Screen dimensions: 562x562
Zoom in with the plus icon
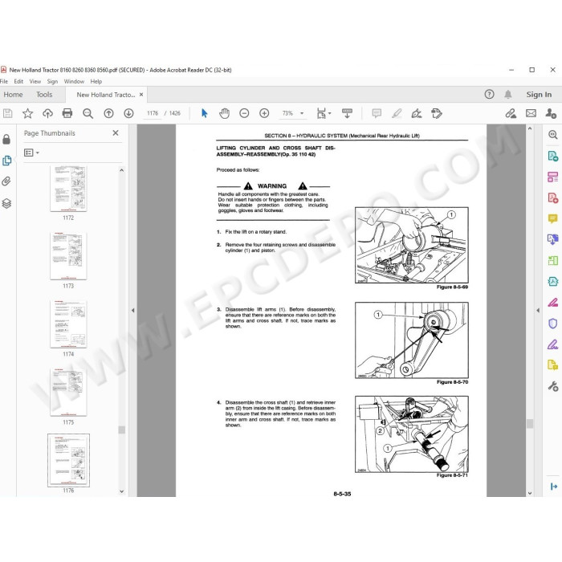[x=264, y=114]
